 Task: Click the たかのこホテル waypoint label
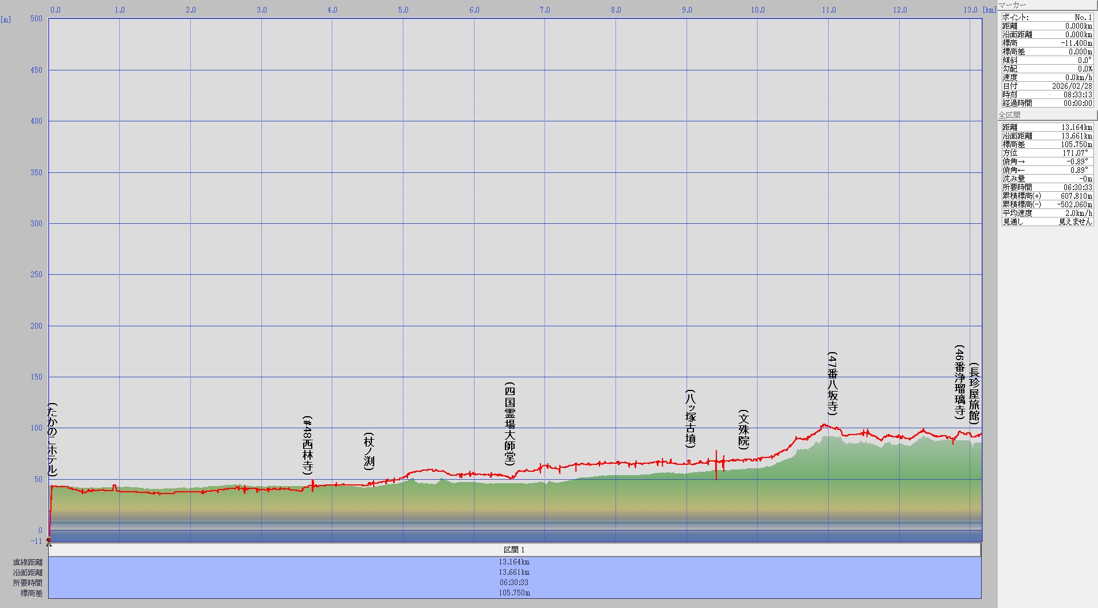(x=52, y=440)
